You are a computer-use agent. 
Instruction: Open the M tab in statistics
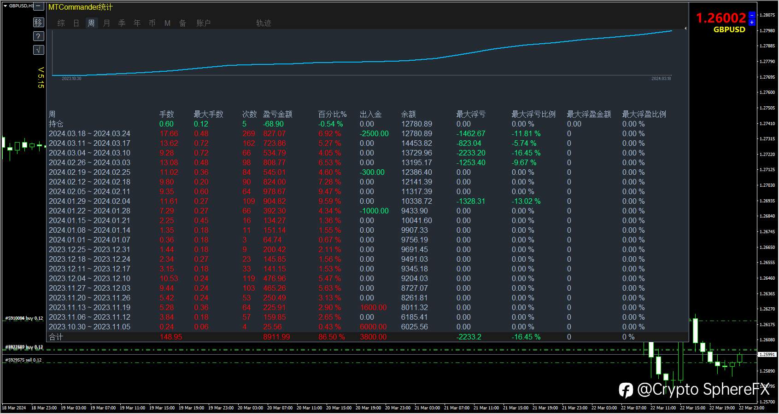point(167,23)
